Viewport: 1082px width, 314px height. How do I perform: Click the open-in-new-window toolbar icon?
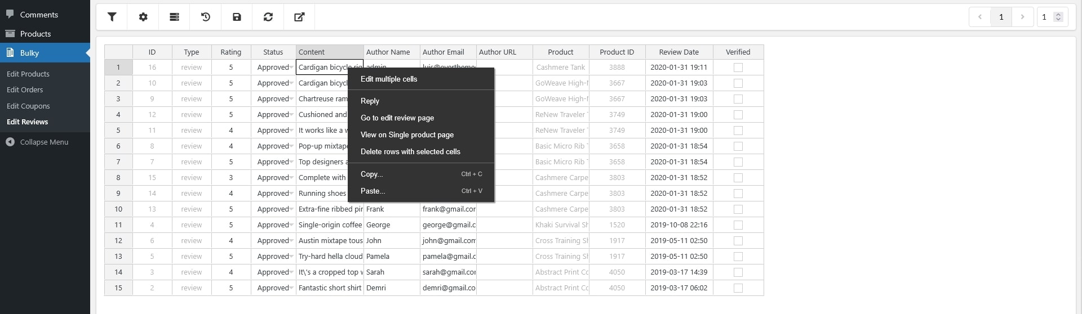(299, 17)
